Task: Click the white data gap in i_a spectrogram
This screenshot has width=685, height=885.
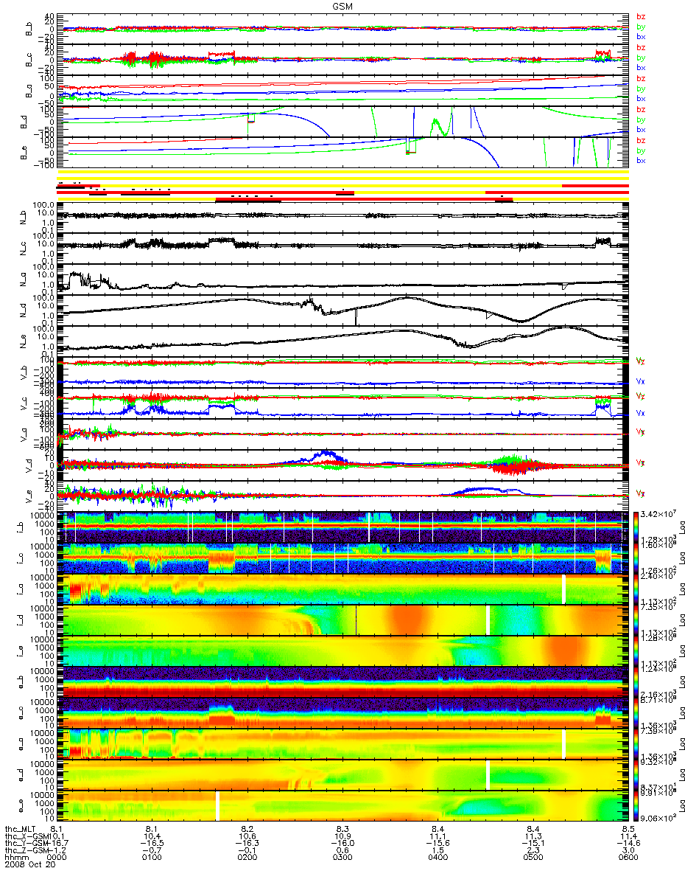Action: 564,589
